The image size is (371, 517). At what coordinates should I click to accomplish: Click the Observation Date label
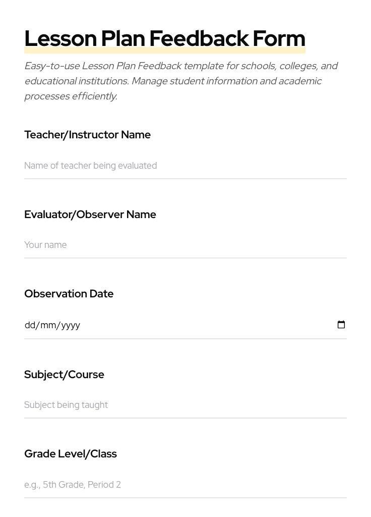point(69,293)
